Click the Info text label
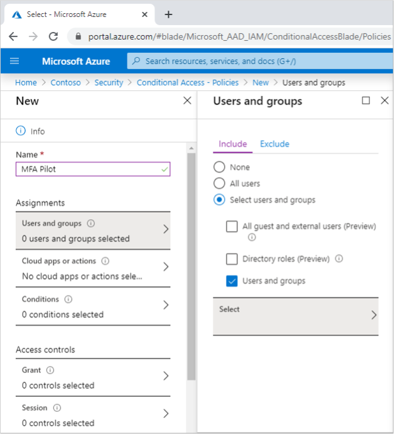 click(x=38, y=131)
